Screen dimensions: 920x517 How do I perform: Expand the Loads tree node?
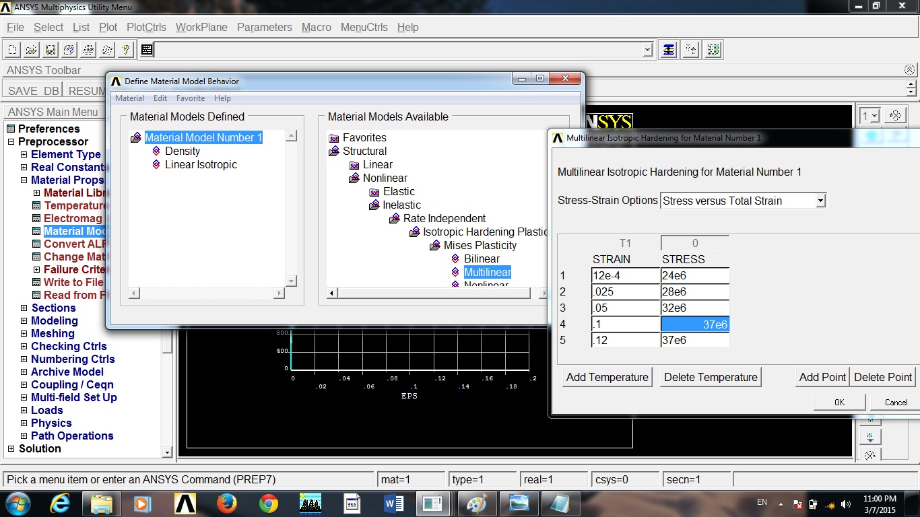pos(24,410)
